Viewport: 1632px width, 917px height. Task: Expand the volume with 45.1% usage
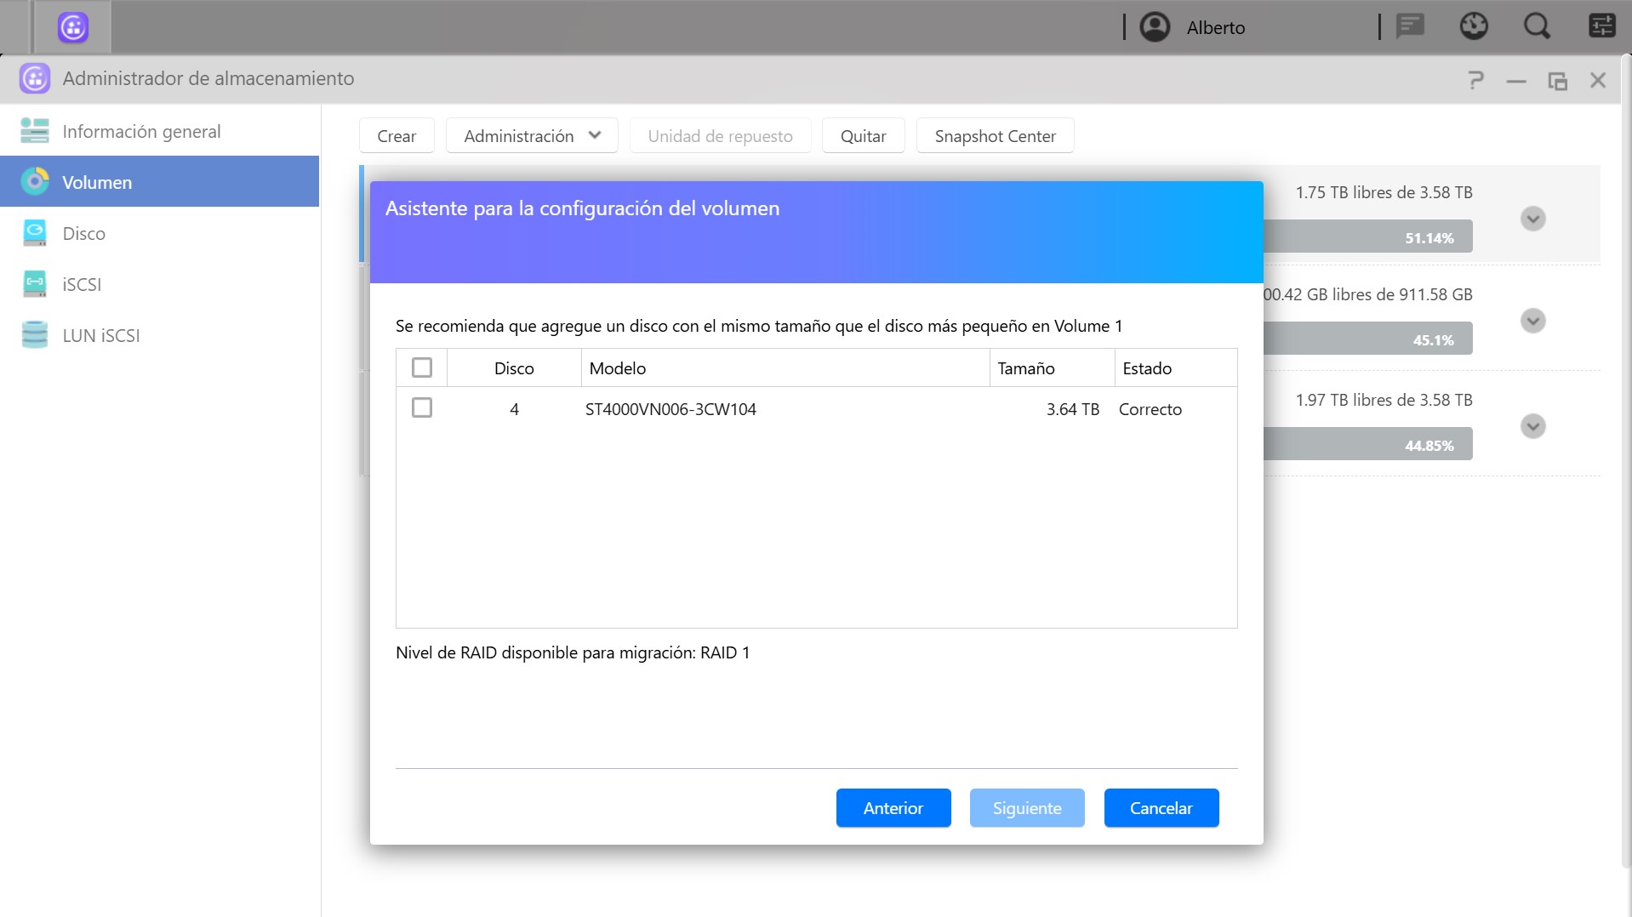(x=1532, y=321)
